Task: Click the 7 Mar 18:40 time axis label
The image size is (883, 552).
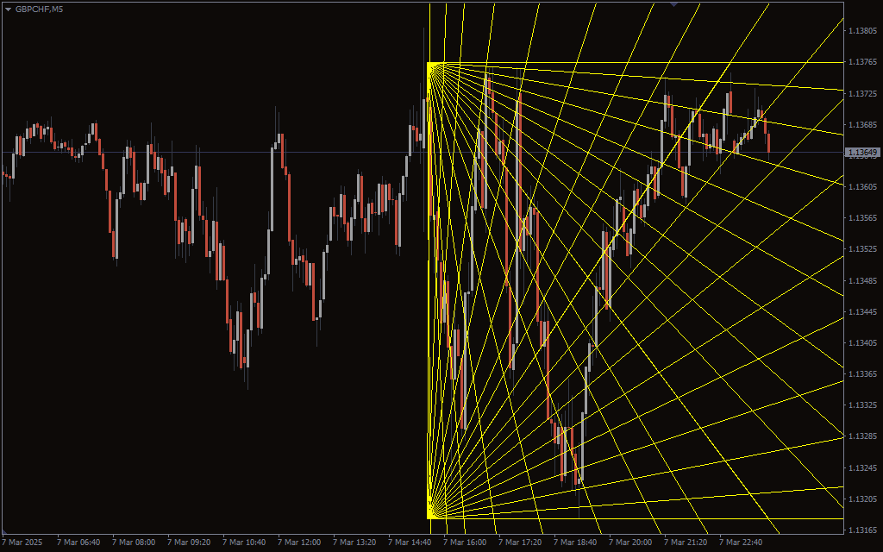Action: 575,543
